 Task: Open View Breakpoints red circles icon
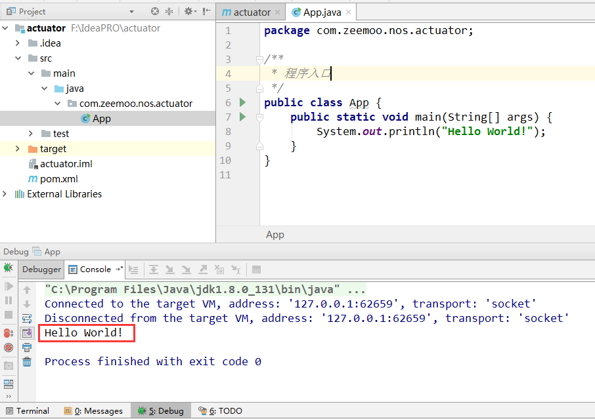point(9,333)
